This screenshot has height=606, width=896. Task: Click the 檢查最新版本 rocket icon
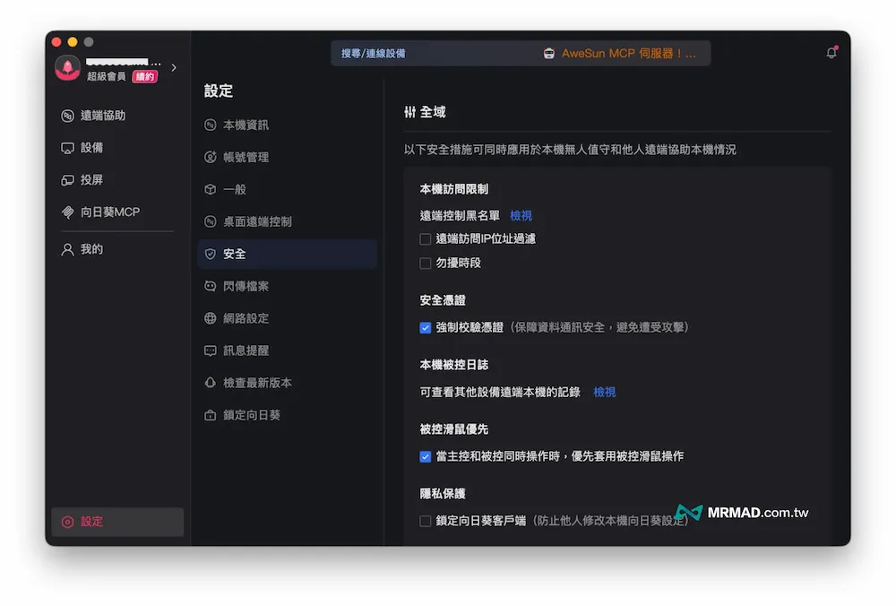[x=211, y=383]
